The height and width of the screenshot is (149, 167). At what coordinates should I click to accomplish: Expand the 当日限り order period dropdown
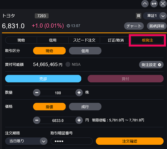(x=26, y=141)
